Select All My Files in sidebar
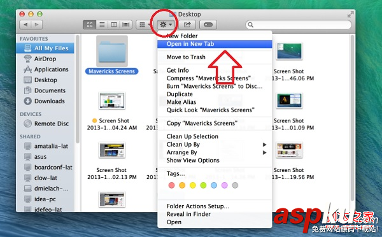This screenshot has height=237, width=382. tap(45, 48)
